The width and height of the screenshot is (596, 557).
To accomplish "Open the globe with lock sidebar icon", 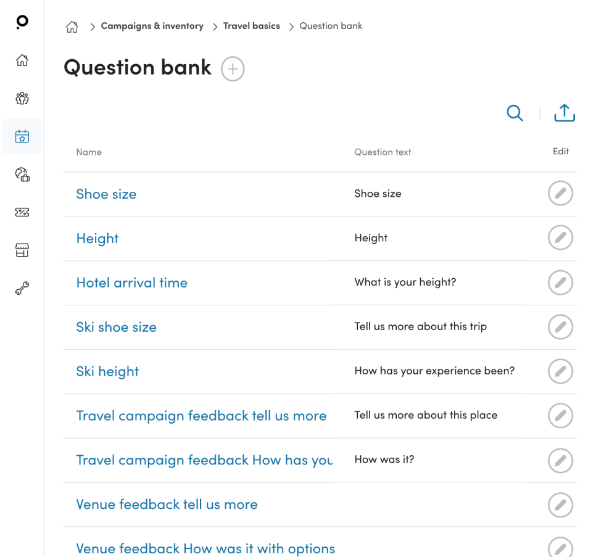I will click(22, 175).
